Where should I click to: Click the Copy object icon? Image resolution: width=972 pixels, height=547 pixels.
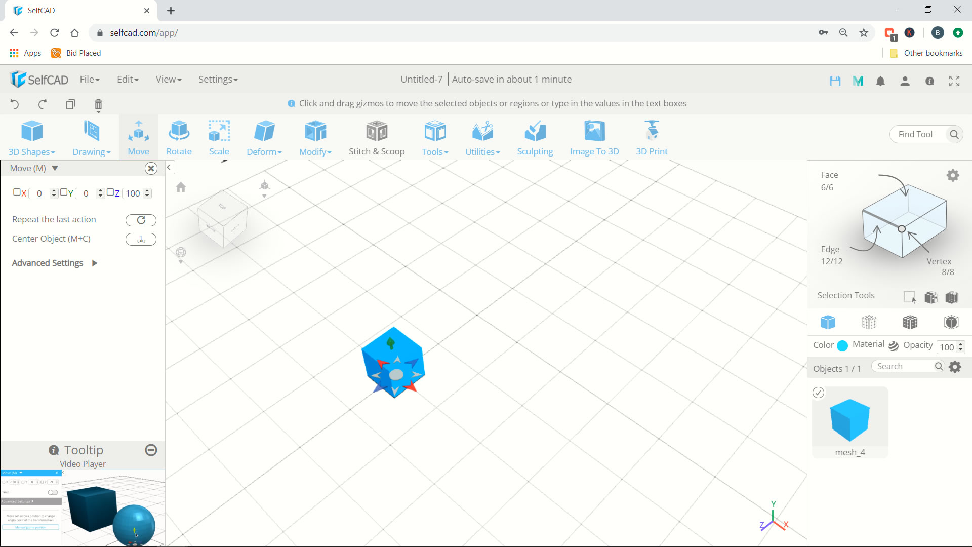tap(70, 104)
